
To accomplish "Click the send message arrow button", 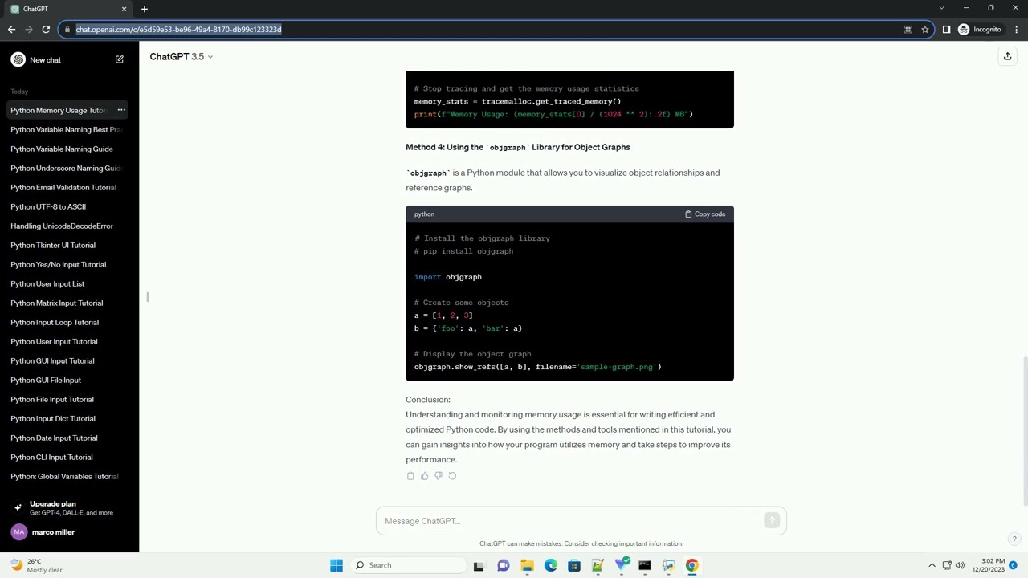I will click(772, 521).
